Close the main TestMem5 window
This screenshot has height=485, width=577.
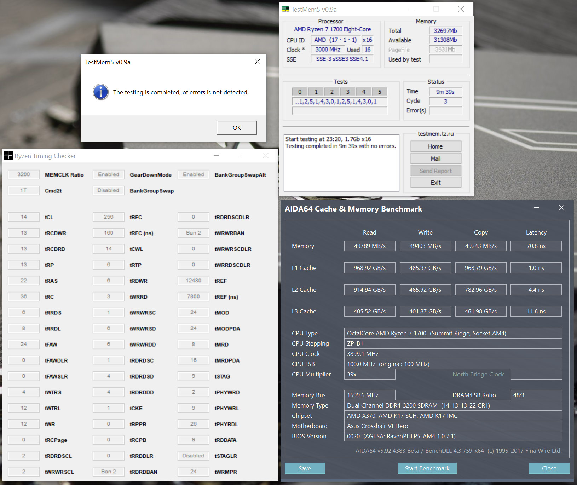(x=461, y=9)
